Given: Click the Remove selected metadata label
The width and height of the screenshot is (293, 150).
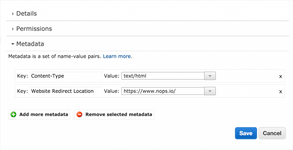Looking at the screenshot, I should coord(119,115).
